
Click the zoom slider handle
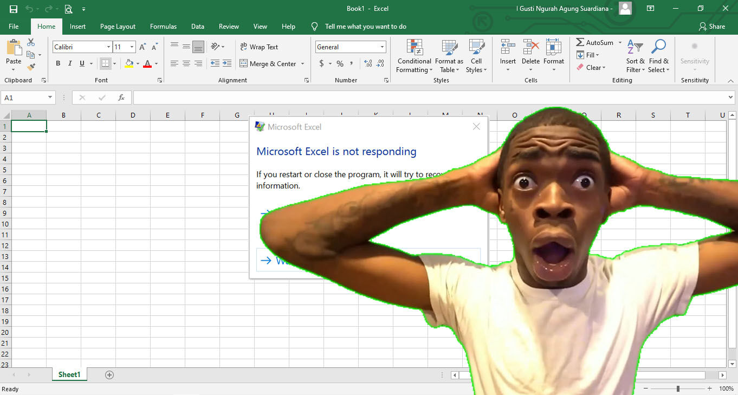(x=678, y=388)
